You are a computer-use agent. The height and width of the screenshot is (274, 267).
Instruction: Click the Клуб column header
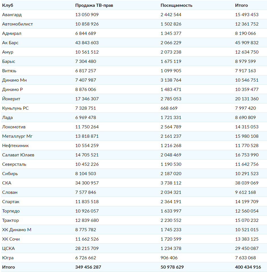pos(8,5)
